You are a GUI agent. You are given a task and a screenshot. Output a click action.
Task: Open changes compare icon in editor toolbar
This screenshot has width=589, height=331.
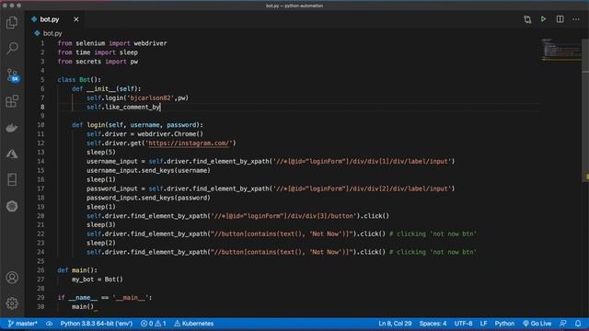527,19
